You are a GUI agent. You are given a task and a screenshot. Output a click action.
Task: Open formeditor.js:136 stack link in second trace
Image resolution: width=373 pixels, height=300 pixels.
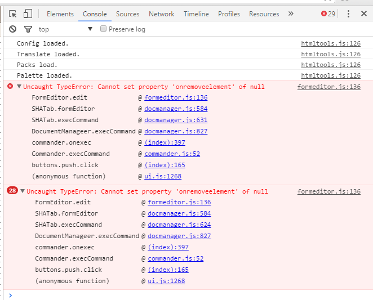pyautogui.click(x=179, y=202)
